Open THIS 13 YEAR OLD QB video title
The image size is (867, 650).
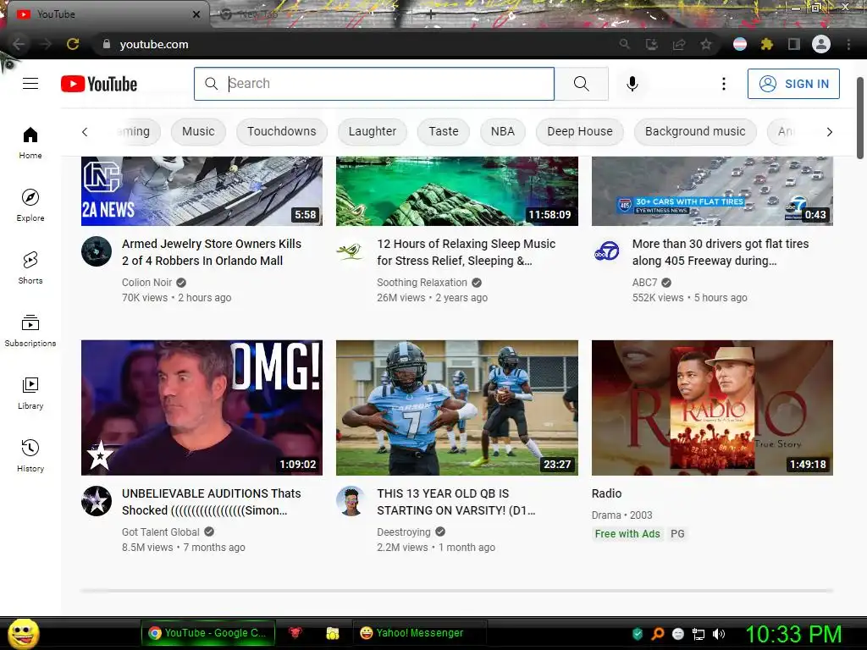click(456, 502)
